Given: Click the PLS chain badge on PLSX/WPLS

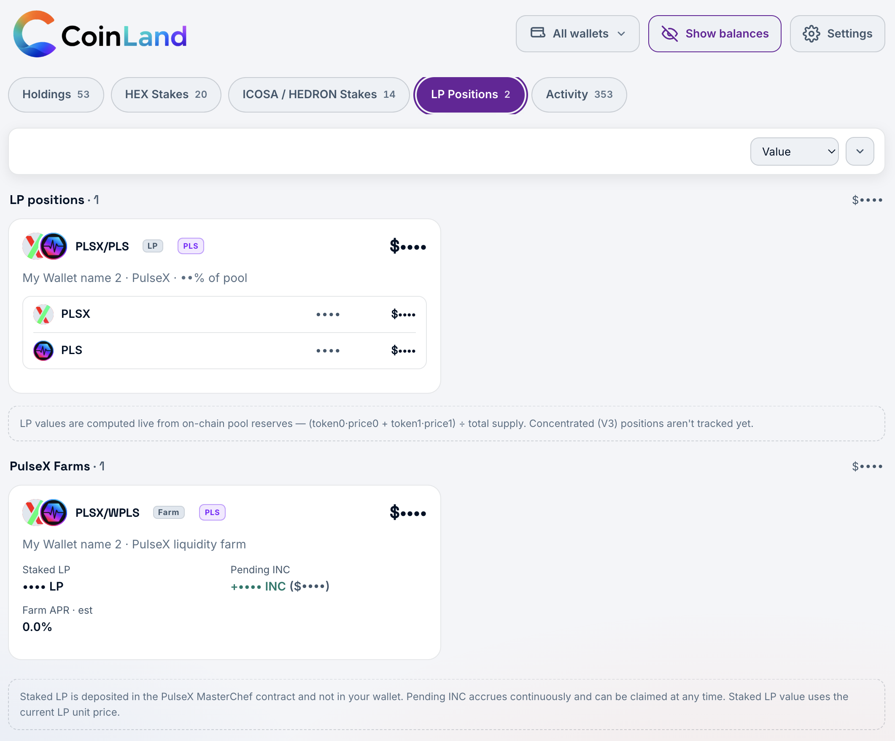Looking at the screenshot, I should (212, 512).
